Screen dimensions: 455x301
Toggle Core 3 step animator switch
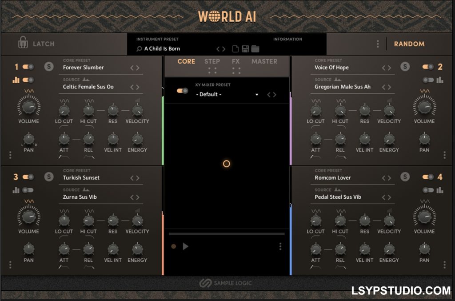click(28, 190)
